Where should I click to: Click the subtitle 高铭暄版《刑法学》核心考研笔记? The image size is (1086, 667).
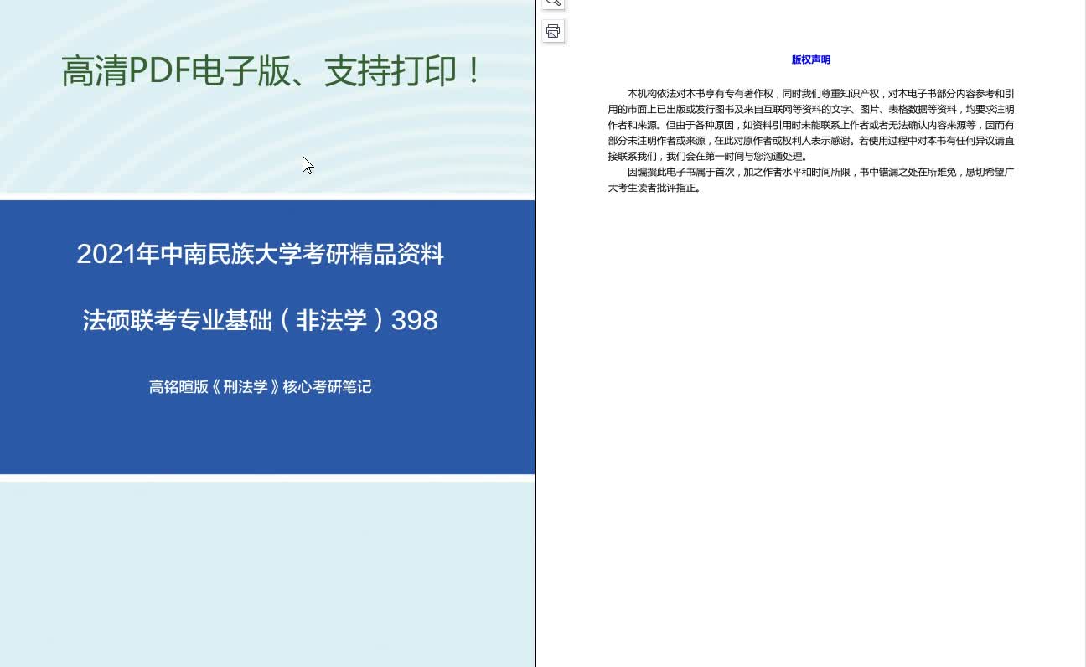pyautogui.click(x=261, y=387)
